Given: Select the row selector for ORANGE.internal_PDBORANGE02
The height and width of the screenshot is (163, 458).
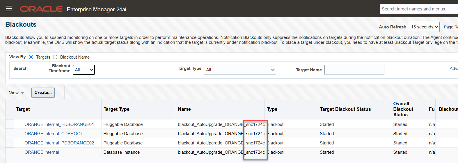Looking at the screenshot, I should click(x=10, y=143).
